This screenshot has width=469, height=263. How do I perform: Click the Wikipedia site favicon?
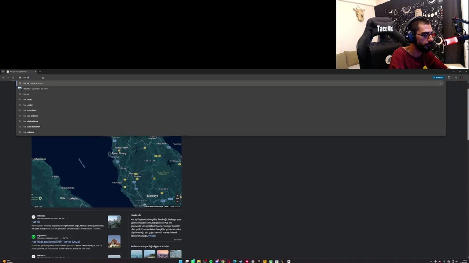coord(33,217)
